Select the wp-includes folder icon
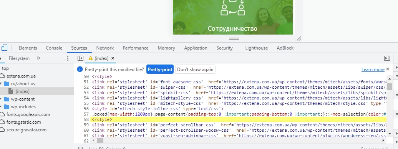This screenshot has height=149, width=398. pos(7,107)
